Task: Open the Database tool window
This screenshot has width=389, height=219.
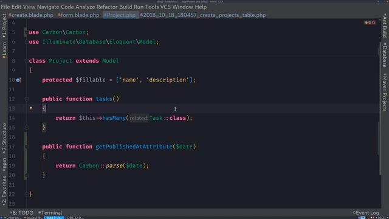Action: pyautogui.click(x=385, y=55)
